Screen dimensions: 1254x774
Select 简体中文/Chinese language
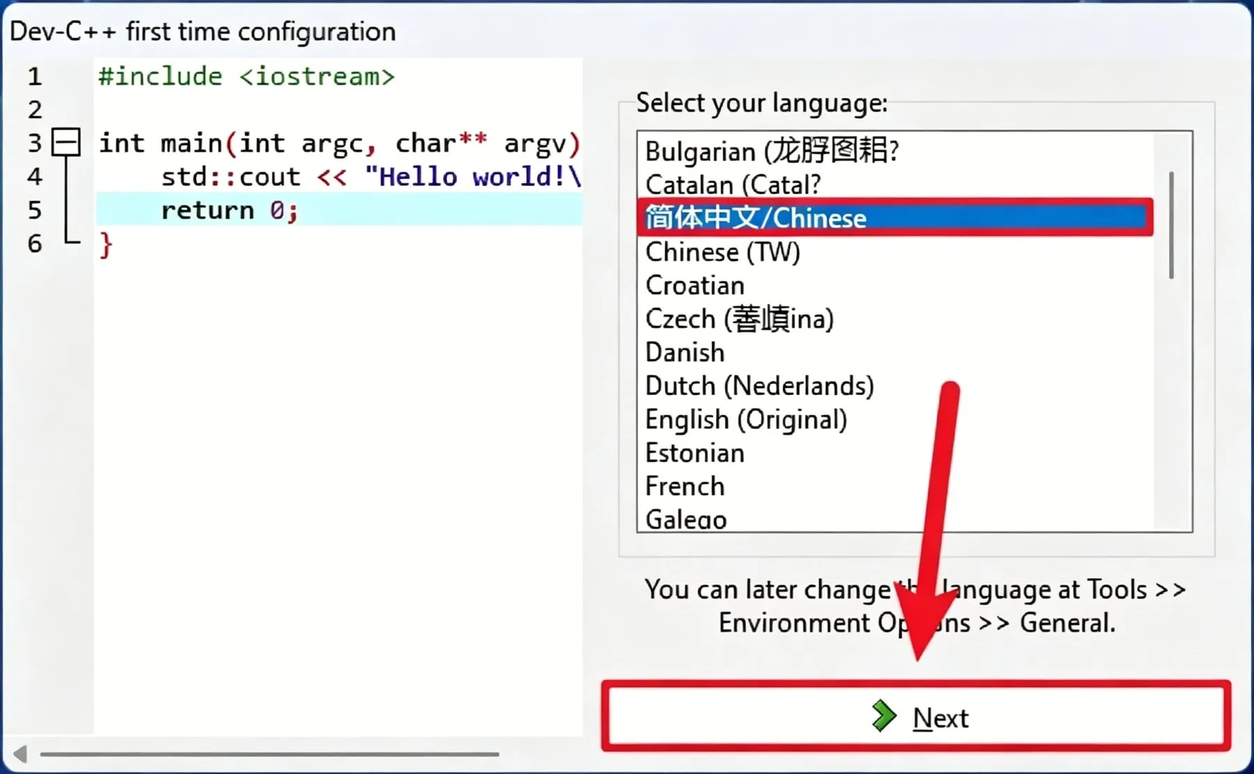click(895, 218)
